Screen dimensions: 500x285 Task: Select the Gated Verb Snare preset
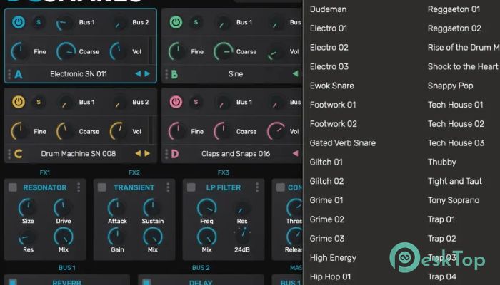[x=342, y=142]
